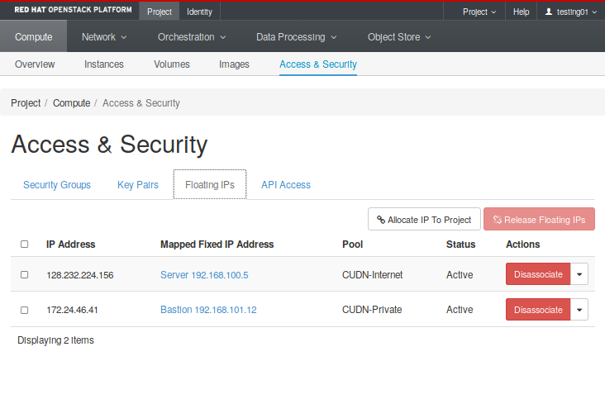This screenshot has width=605, height=399.
Task: Click the Allocate IP To Project button
Action: click(424, 220)
